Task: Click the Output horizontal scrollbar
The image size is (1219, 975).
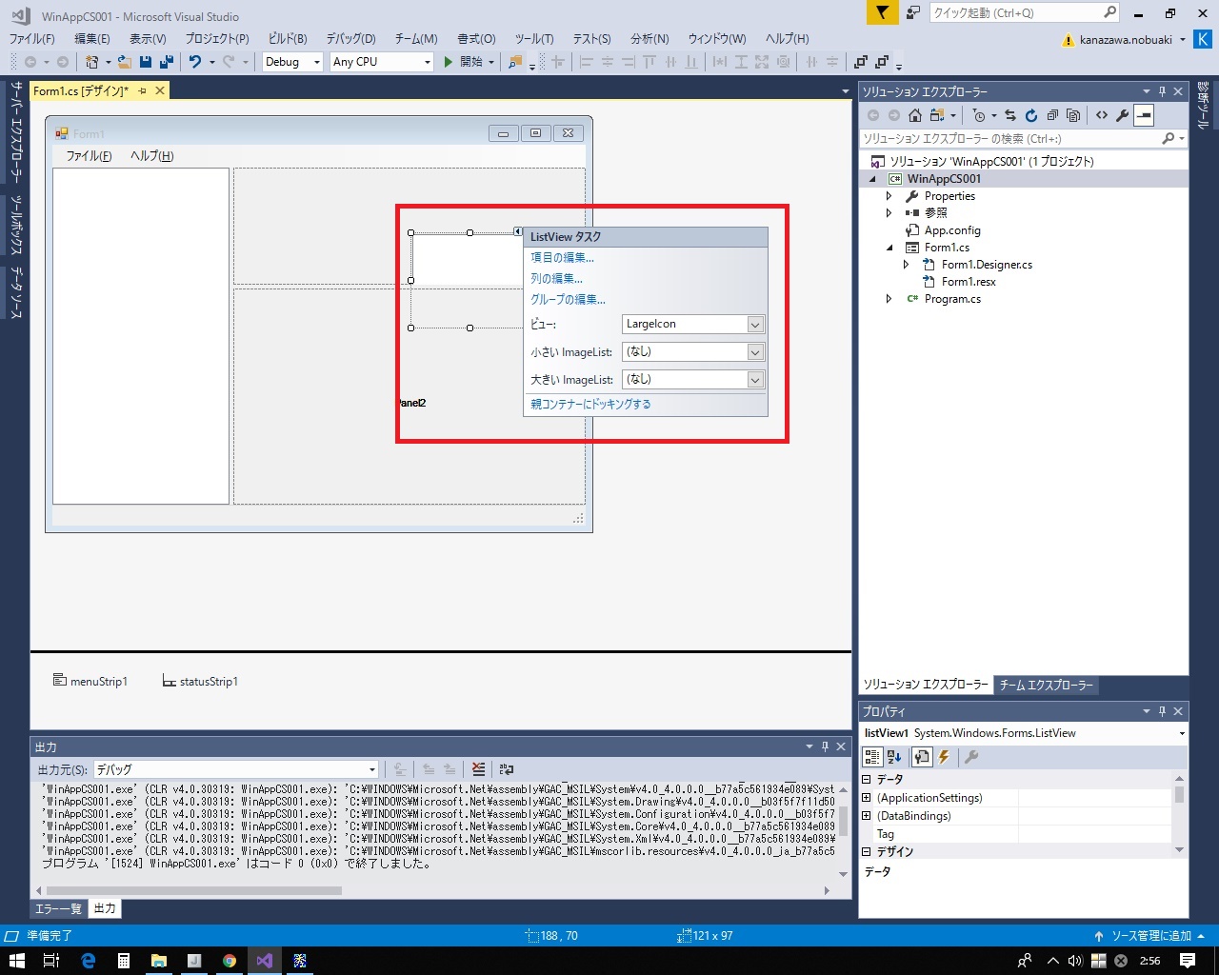Action: click(x=193, y=891)
